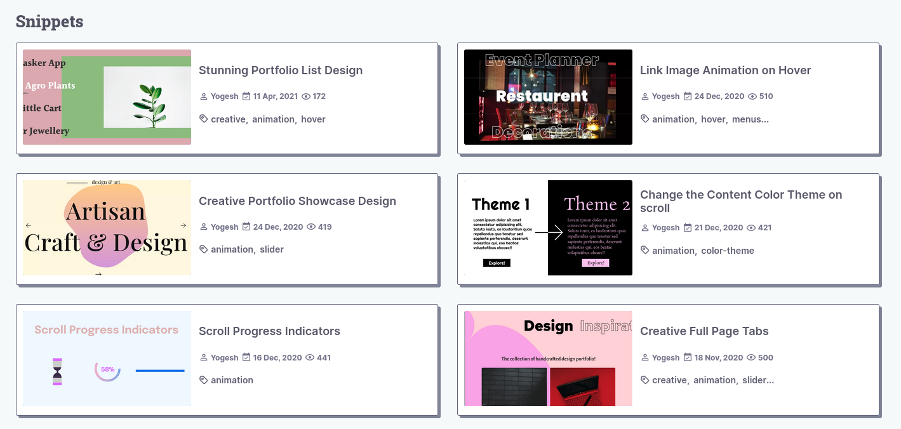This screenshot has height=429, width=901.
Task: Open the Stunning Portfolio List Design snippet
Action: coord(281,70)
